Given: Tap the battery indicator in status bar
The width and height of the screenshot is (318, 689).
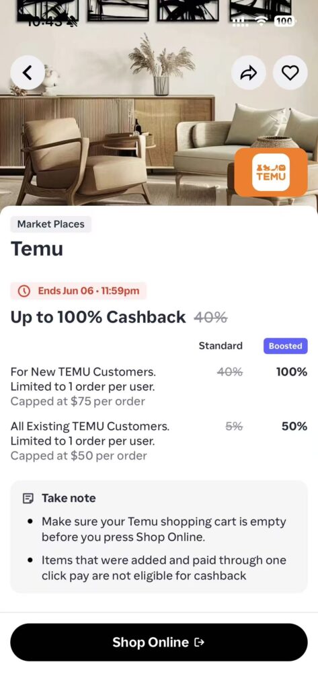Looking at the screenshot, I should [285, 21].
